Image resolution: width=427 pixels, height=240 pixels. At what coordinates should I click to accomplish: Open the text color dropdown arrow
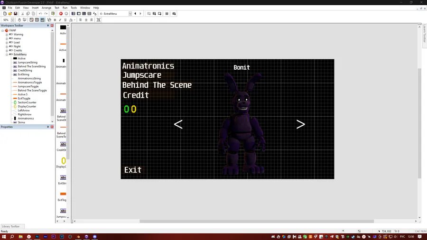pos(74,20)
